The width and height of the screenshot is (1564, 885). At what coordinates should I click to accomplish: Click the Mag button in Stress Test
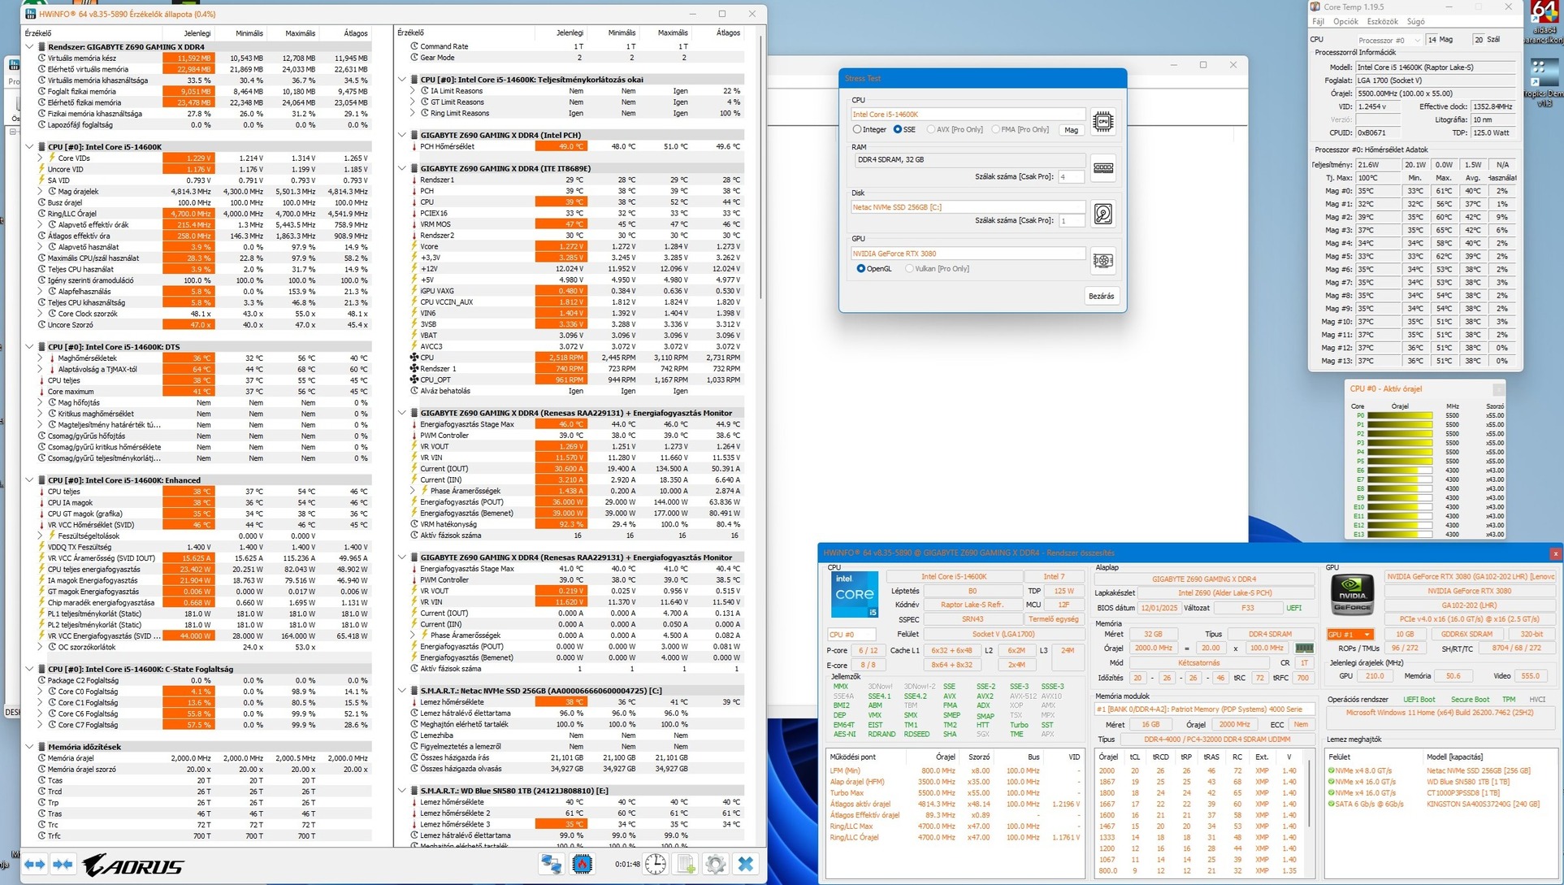[1071, 130]
